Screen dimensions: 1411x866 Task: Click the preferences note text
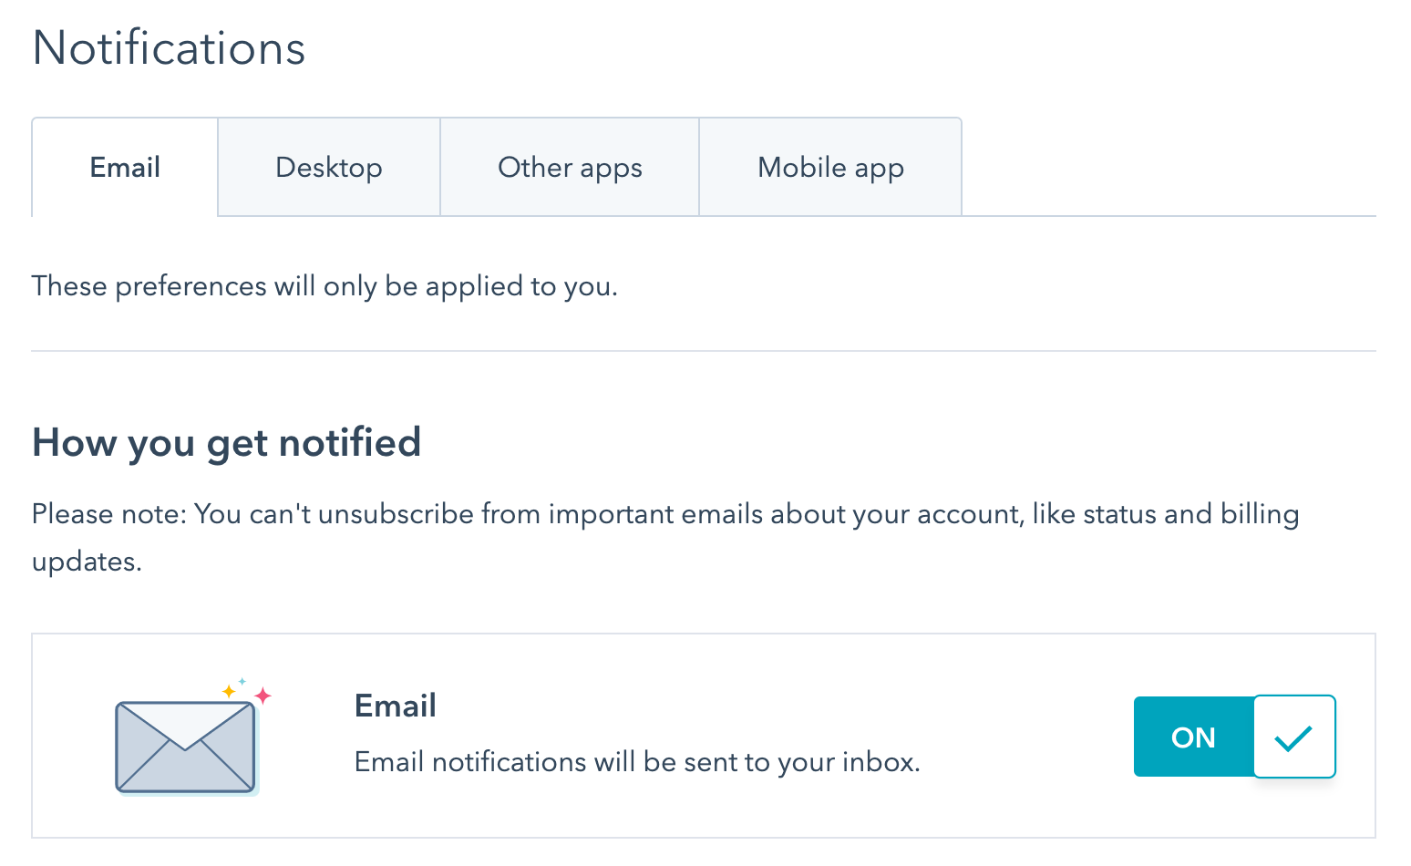[x=324, y=285]
